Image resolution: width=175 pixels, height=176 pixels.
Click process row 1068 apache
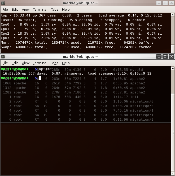coord(74,83)
